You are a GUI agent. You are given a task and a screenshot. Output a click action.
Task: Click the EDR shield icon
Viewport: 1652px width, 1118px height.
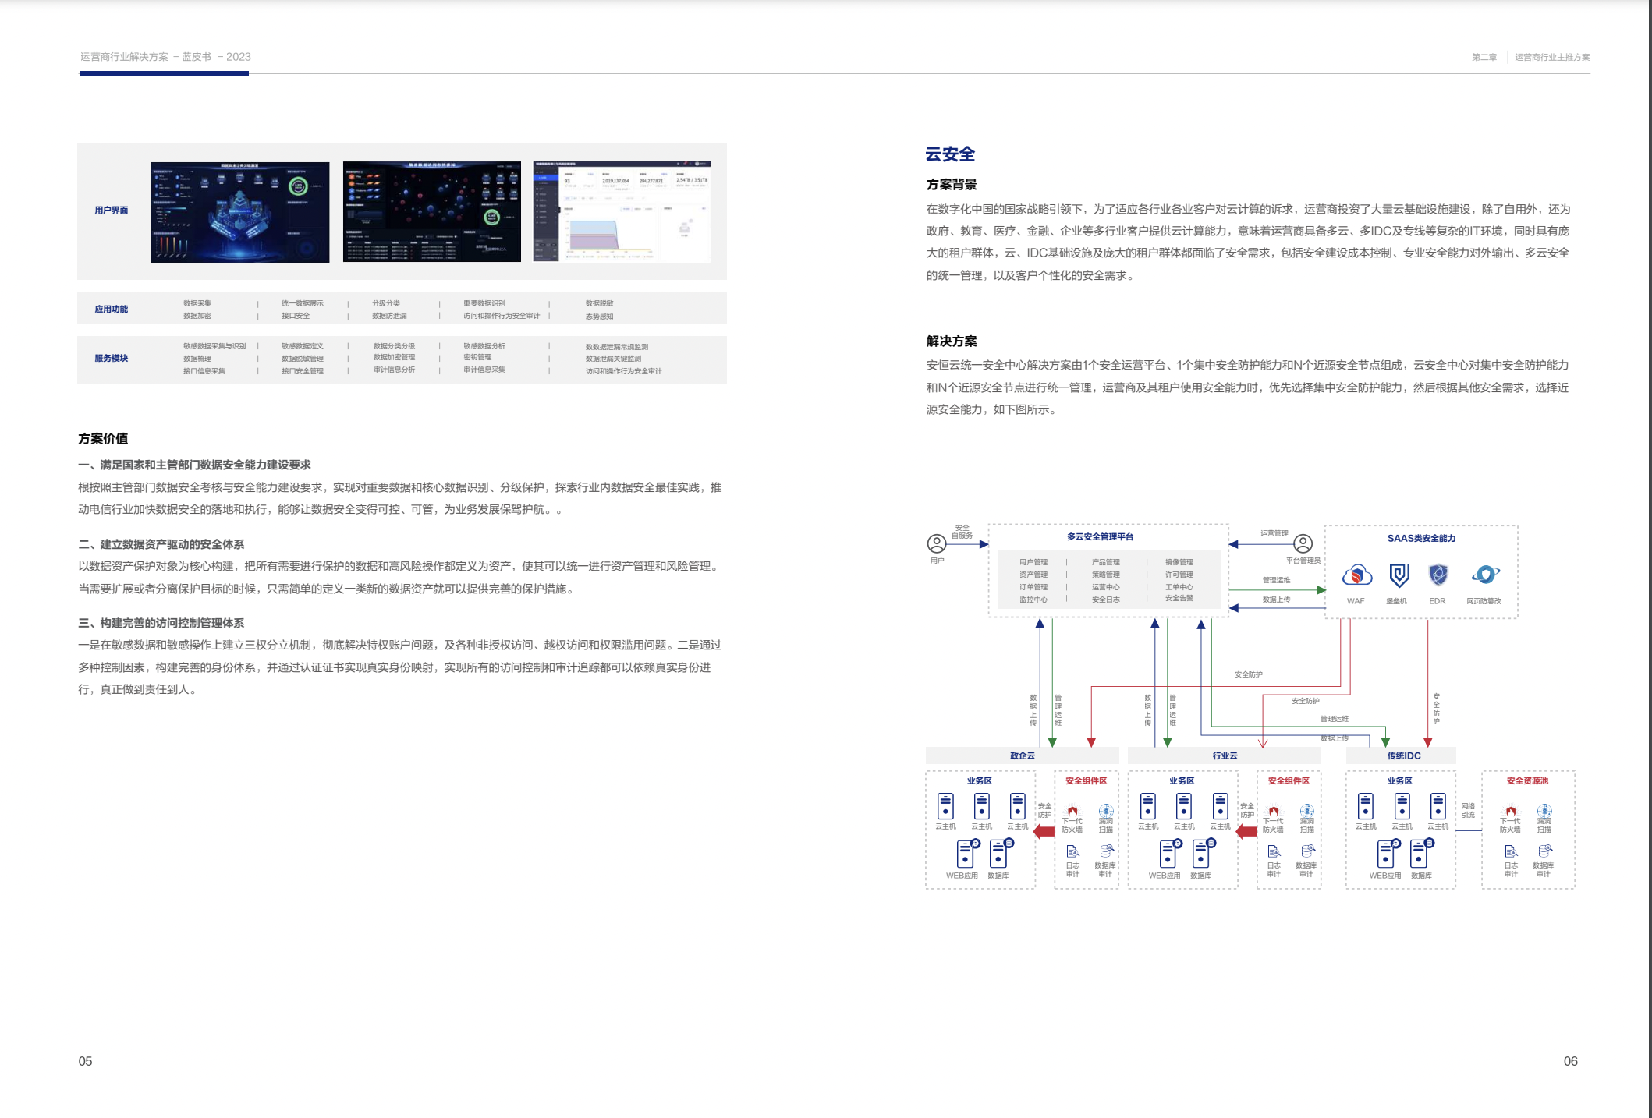tap(1438, 574)
